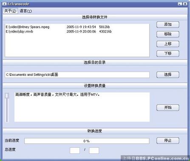The width and height of the screenshot is (190, 161).
Task: Click the current progress bar showing 0 %
Action: click(x=87, y=141)
